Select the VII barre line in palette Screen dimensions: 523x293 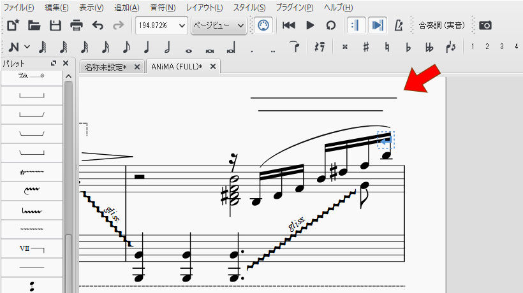click(x=32, y=248)
